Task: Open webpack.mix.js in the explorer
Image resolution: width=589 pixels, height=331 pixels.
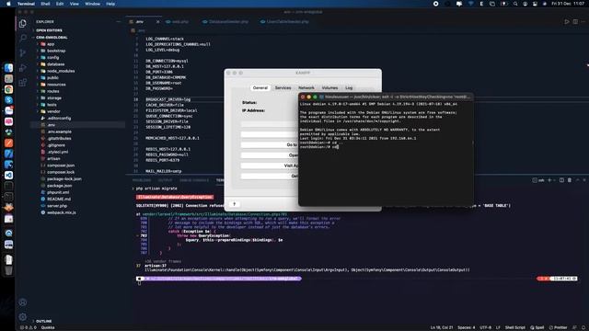Action: click(x=62, y=212)
